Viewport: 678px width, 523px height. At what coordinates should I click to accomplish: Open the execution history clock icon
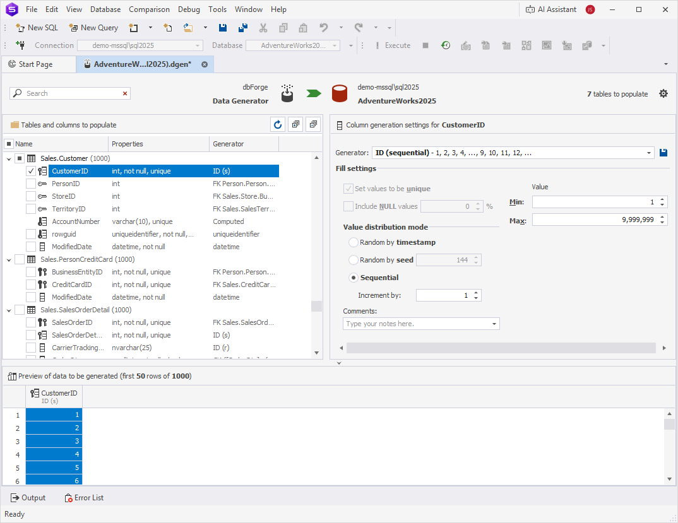tap(445, 45)
